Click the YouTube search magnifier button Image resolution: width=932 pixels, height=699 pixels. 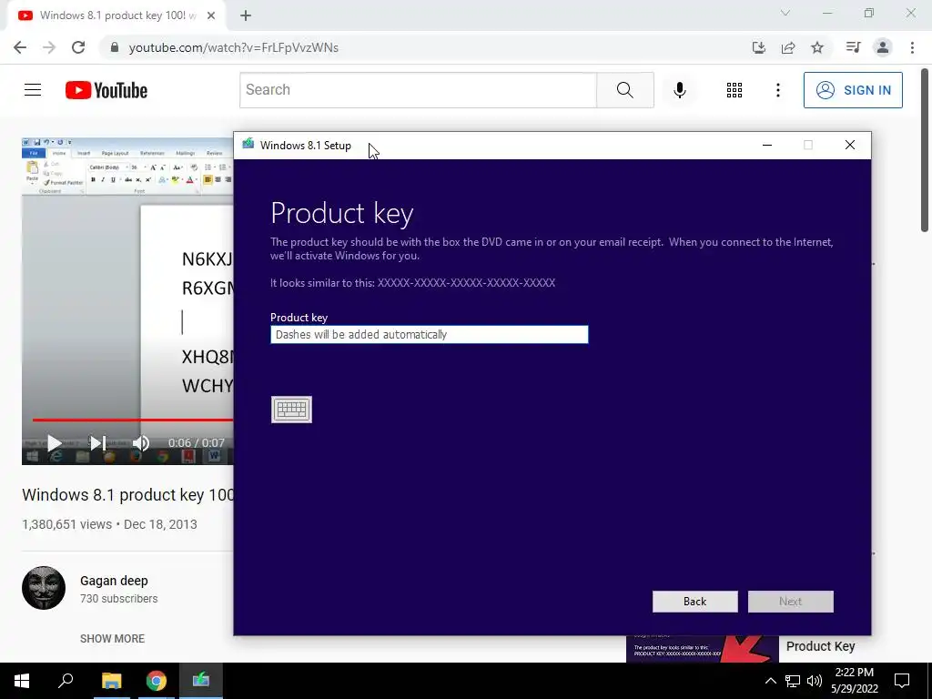(x=624, y=90)
